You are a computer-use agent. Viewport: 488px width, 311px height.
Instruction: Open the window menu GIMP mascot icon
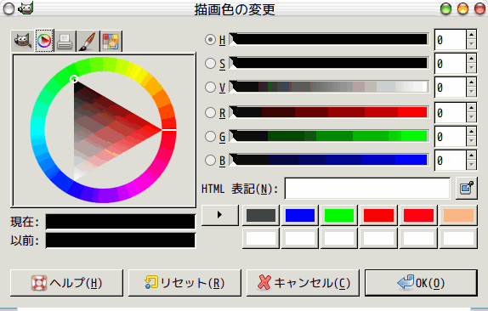pyautogui.click(x=26, y=8)
